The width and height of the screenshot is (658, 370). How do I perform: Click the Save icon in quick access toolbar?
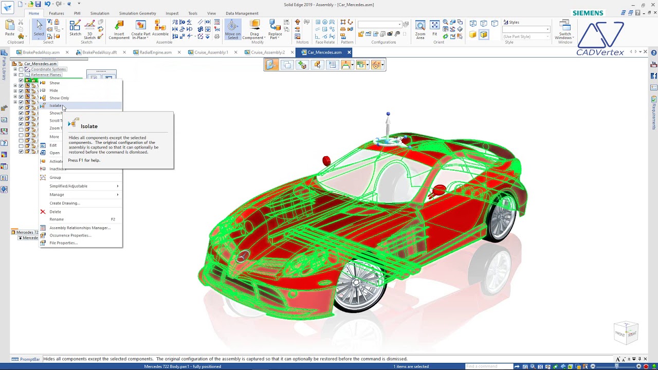point(38,4)
